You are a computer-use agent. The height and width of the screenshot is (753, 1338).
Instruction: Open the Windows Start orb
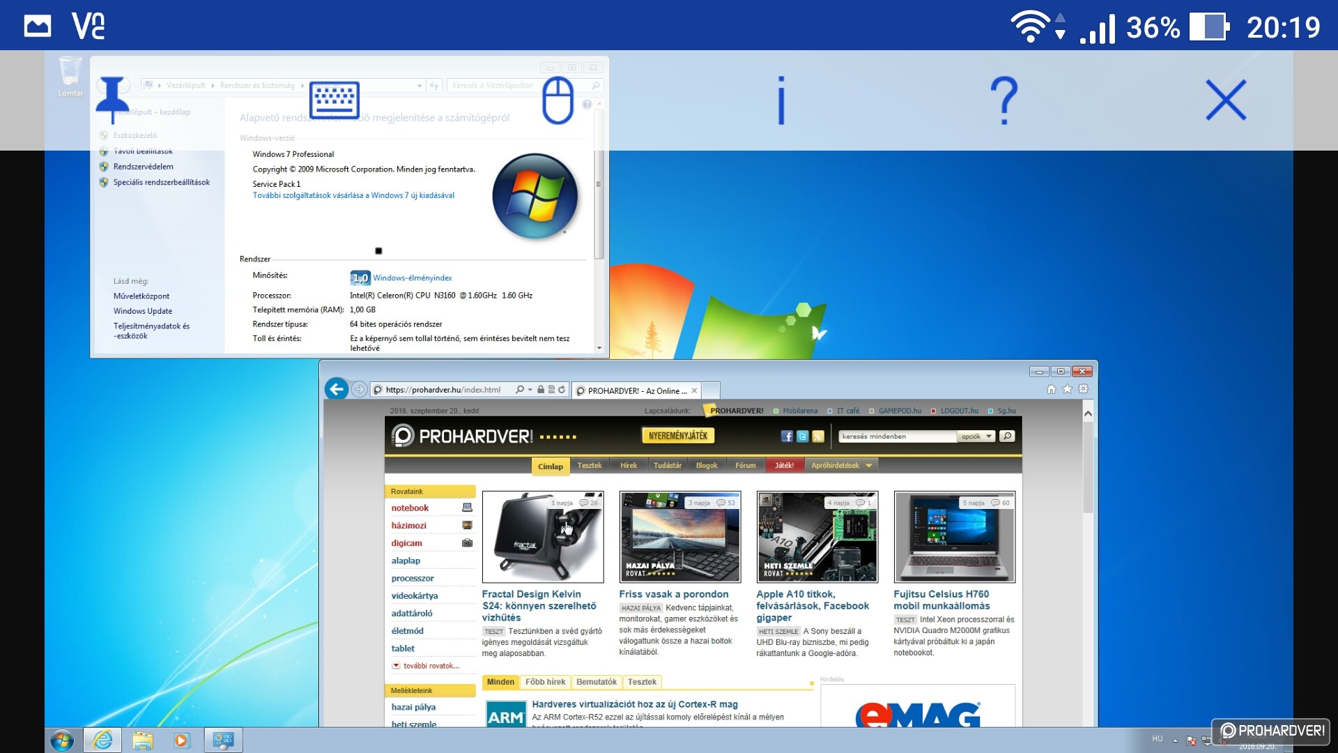pos(62,740)
